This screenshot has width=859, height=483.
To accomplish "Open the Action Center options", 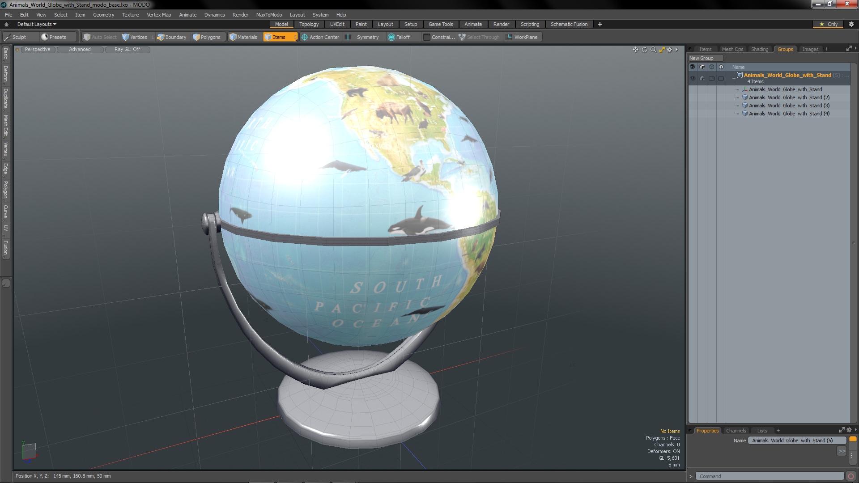I will (x=320, y=37).
